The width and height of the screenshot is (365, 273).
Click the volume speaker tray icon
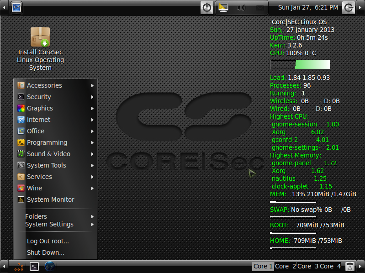(241, 8)
